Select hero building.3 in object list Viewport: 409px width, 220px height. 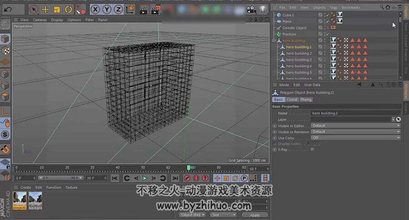coord(299,60)
